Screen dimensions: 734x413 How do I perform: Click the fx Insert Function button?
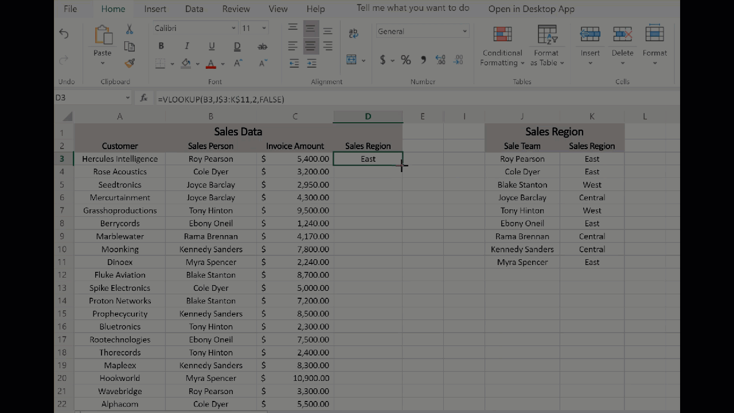click(144, 98)
